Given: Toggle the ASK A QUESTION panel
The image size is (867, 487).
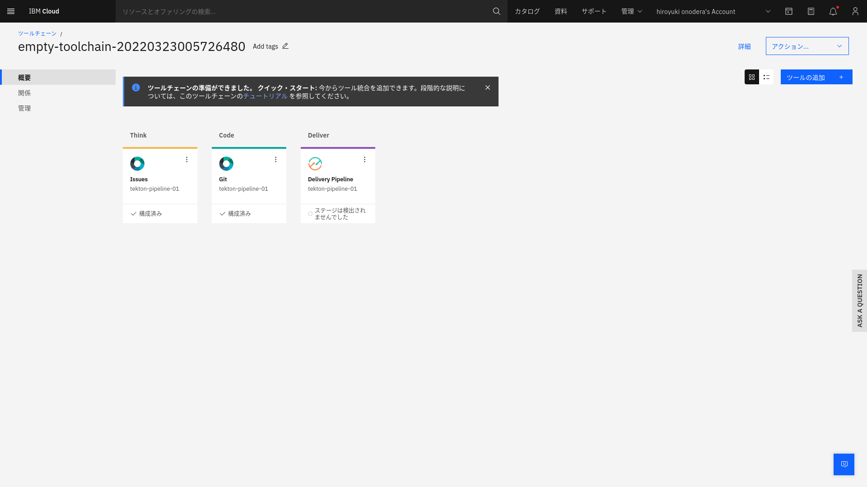Looking at the screenshot, I should click(860, 300).
